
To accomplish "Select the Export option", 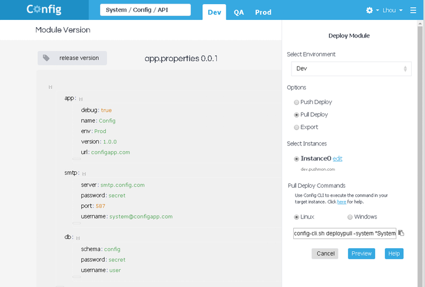I will point(296,127).
